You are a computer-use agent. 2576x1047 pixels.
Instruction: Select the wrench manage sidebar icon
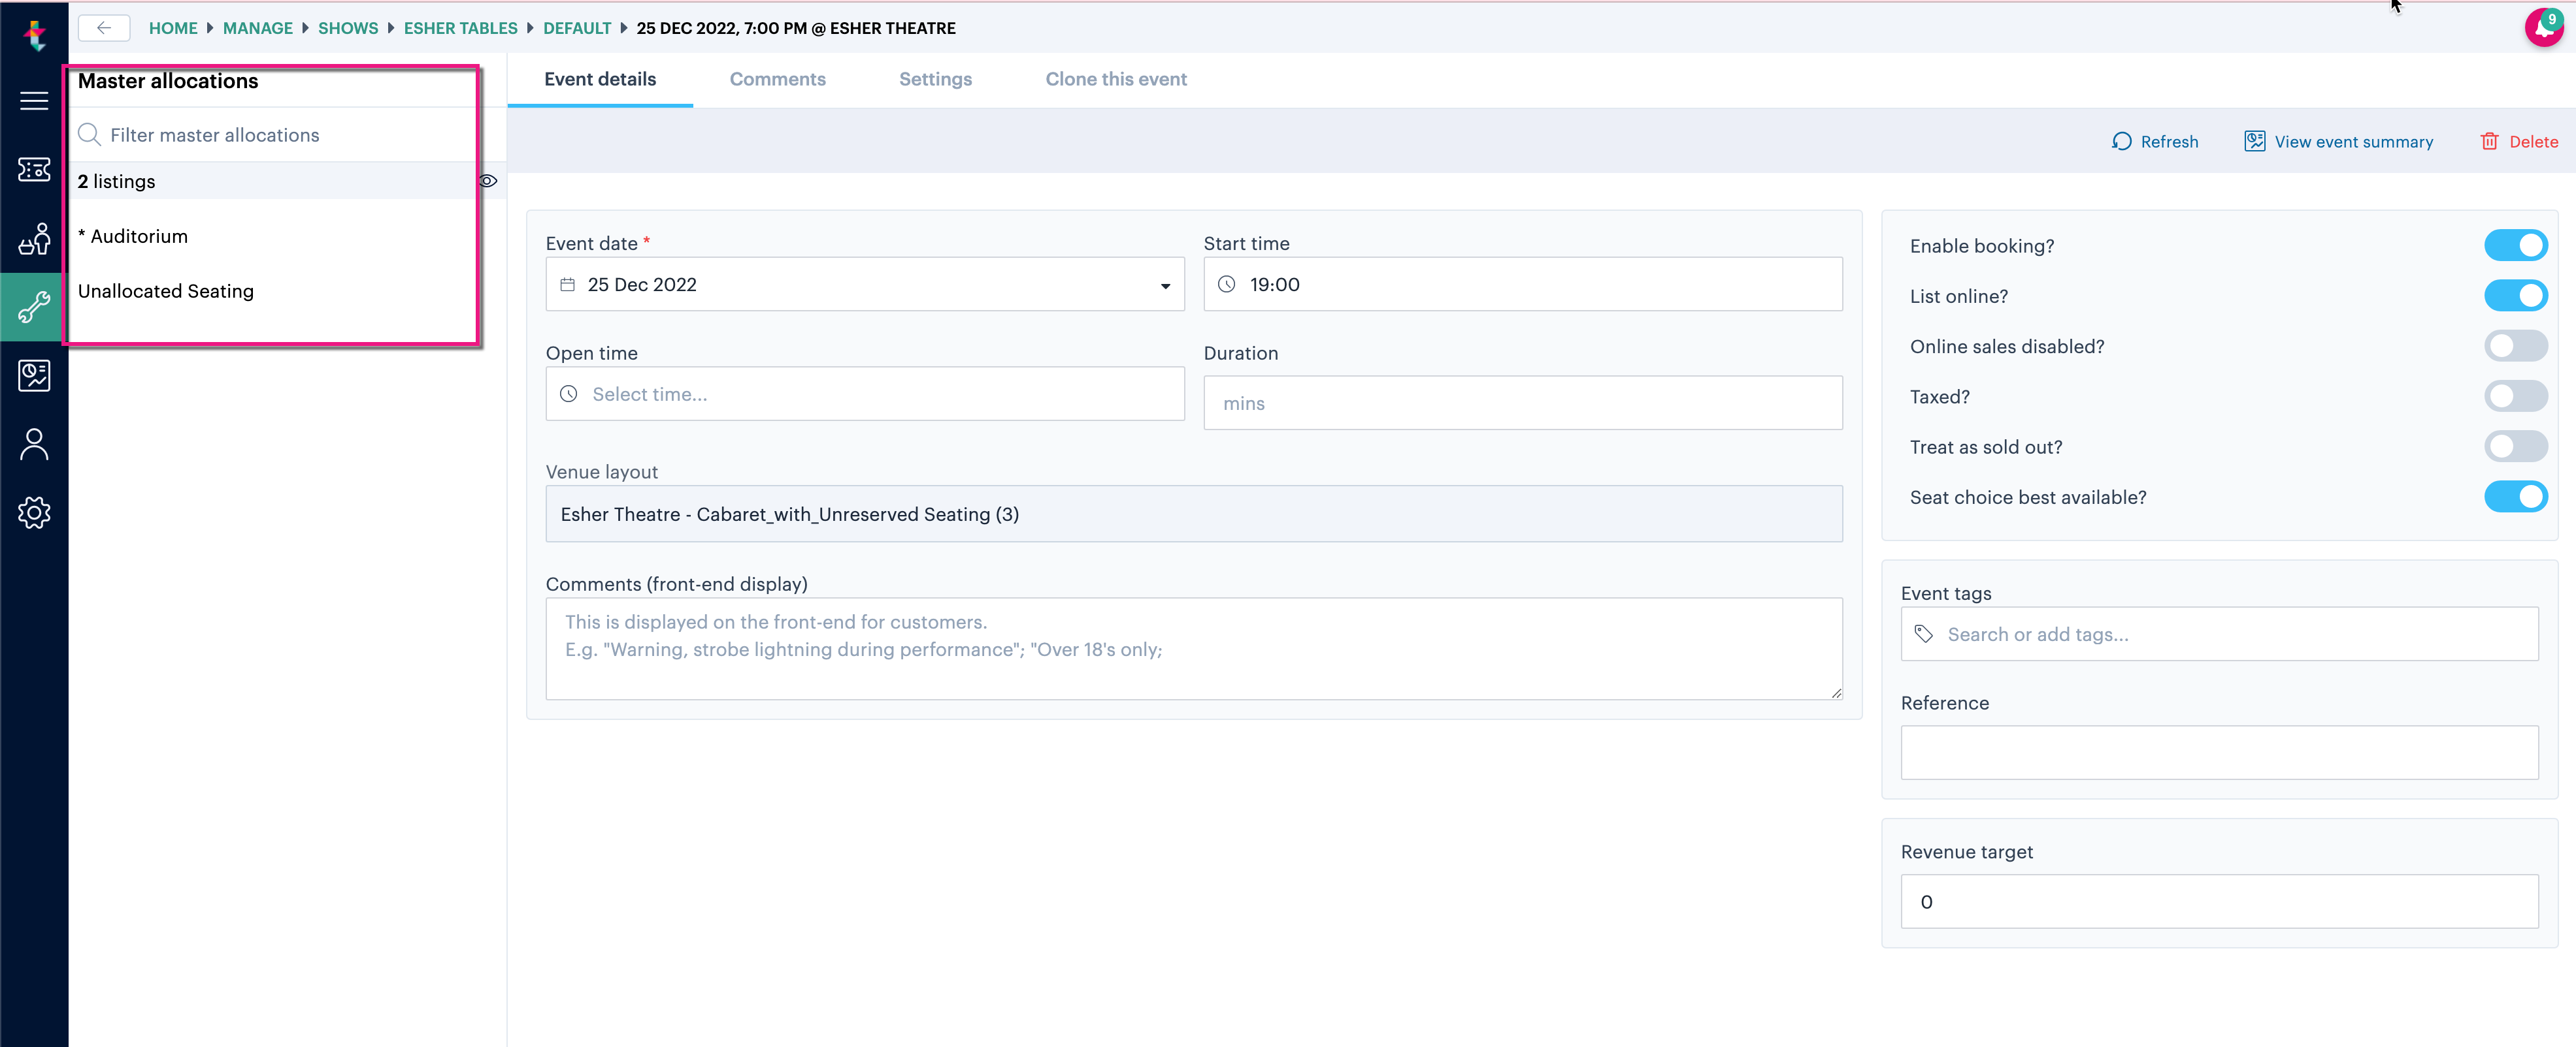point(34,307)
